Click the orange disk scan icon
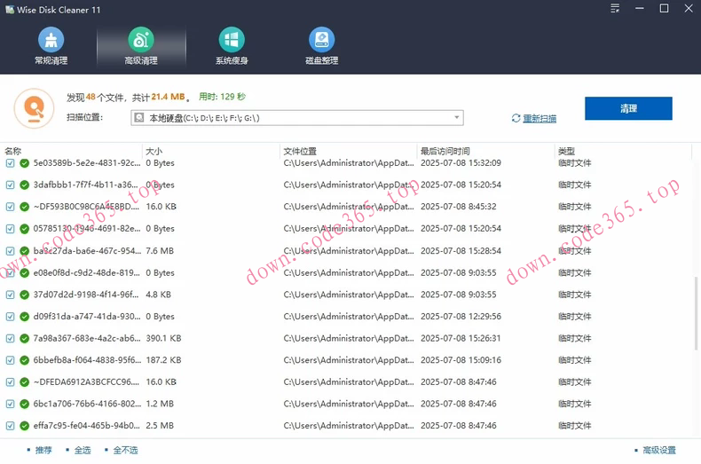This screenshot has width=701, height=464. point(34,108)
